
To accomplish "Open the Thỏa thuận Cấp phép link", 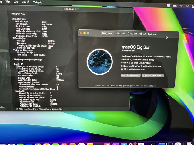I will click(148, 86).
